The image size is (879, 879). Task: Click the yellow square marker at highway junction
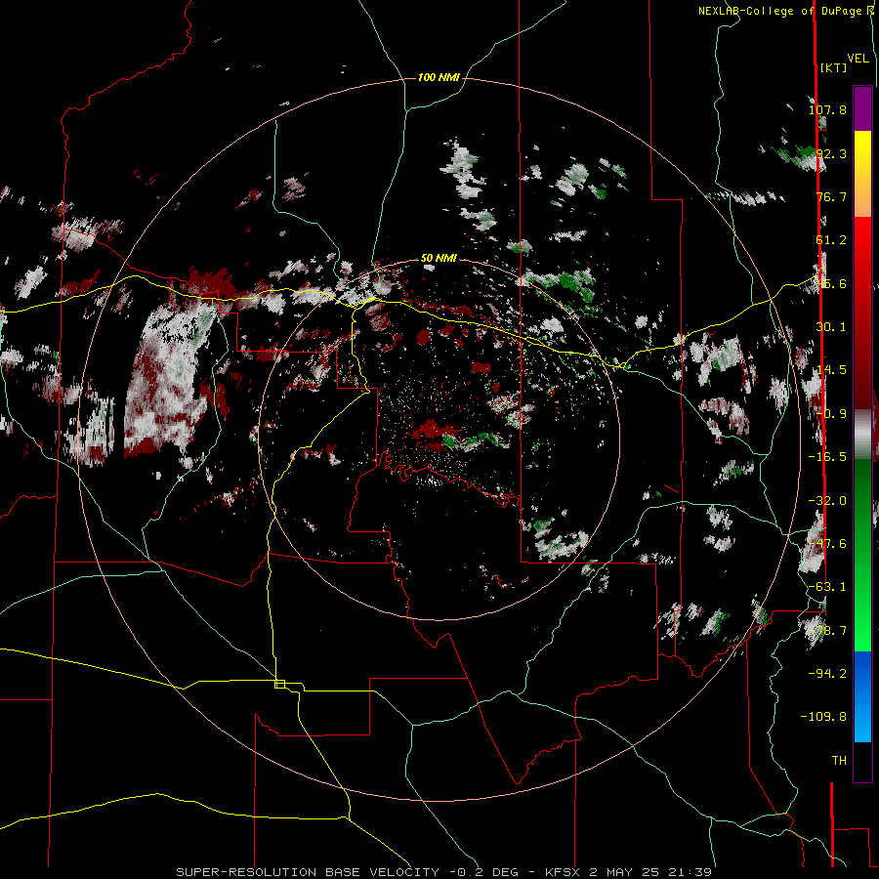pyautogui.click(x=279, y=684)
